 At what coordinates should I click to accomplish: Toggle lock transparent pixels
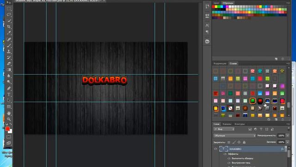(229, 142)
